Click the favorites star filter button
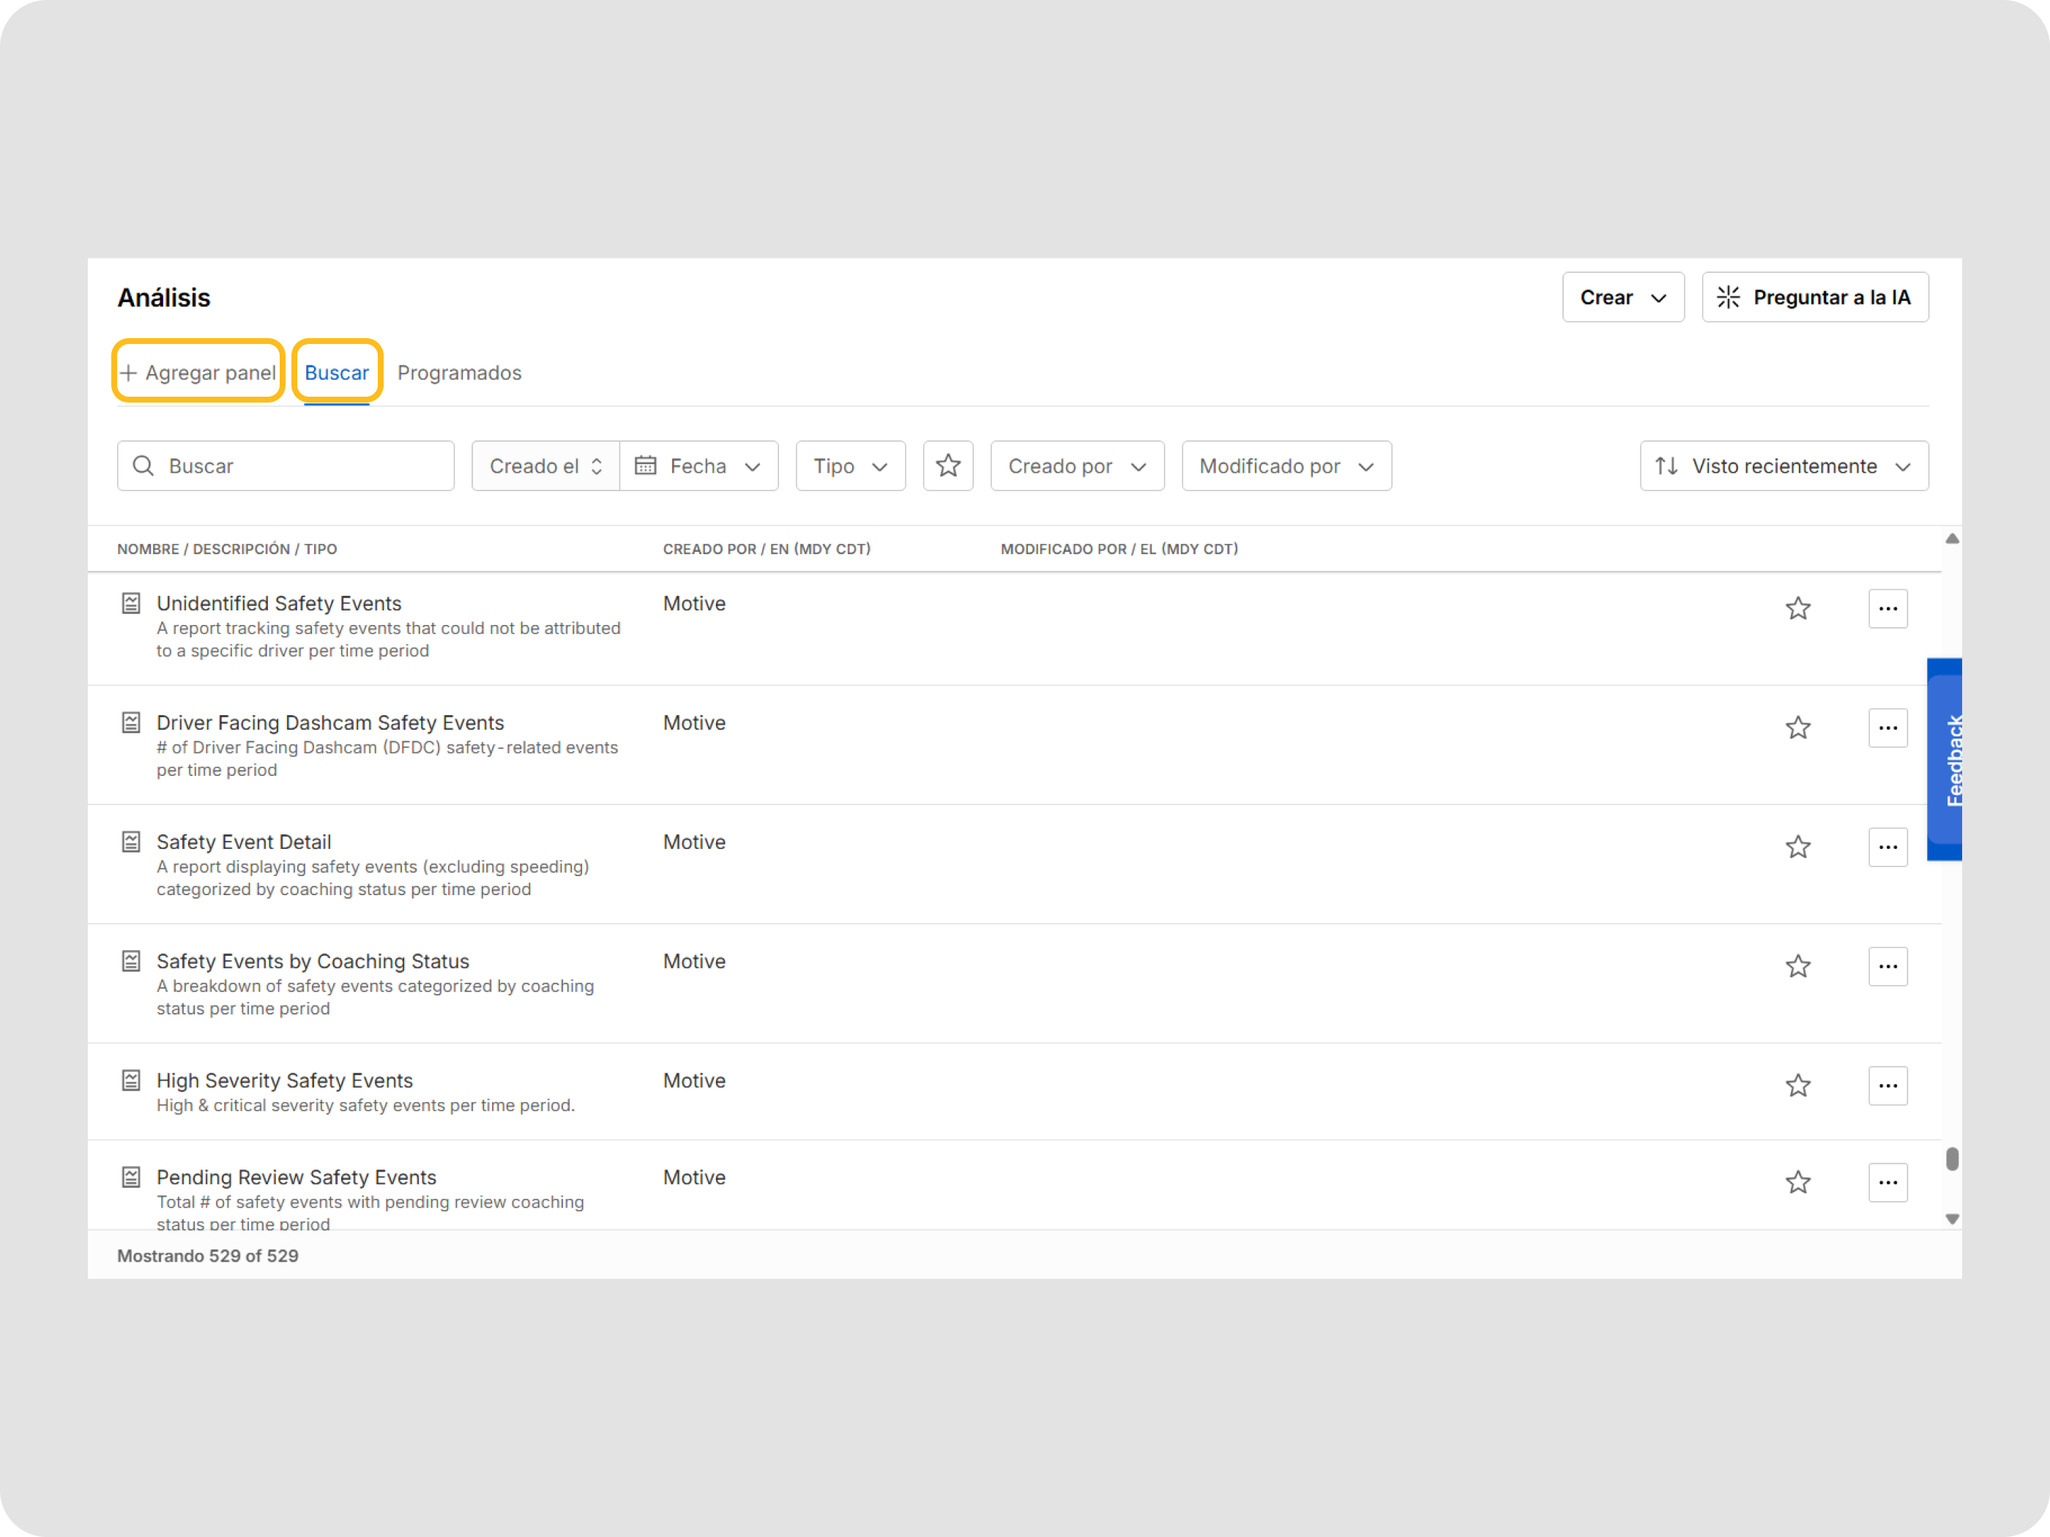 coord(947,466)
